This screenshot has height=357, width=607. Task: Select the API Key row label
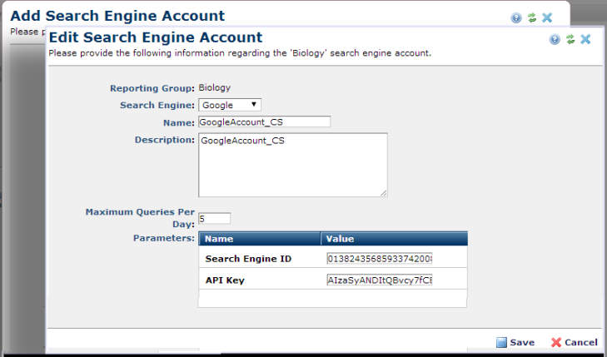point(223,280)
